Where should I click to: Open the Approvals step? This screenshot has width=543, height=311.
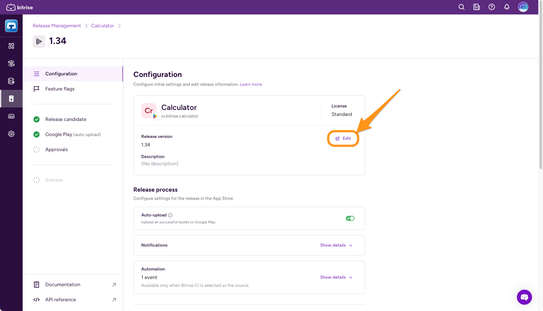point(56,150)
